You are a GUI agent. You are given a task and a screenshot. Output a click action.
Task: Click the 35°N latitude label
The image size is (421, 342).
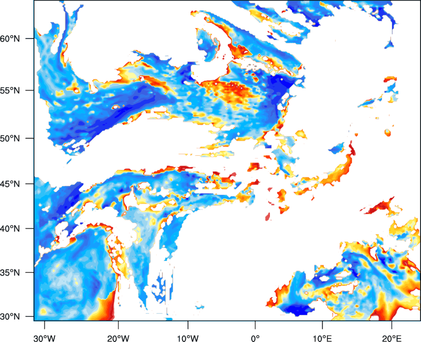coord(10,273)
